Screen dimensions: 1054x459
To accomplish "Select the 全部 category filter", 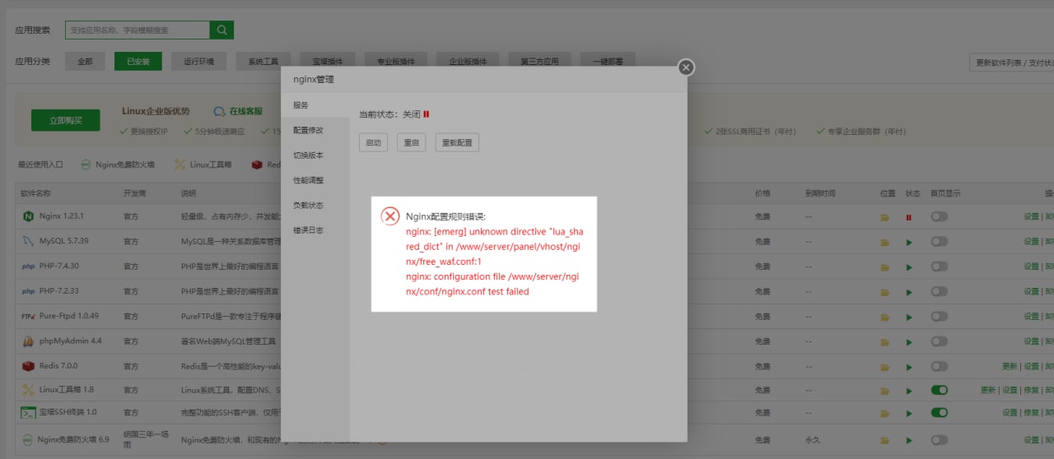I will (85, 62).
